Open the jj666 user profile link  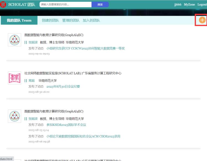(178, 4)
